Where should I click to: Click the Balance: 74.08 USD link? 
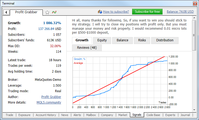coord(180,12)
